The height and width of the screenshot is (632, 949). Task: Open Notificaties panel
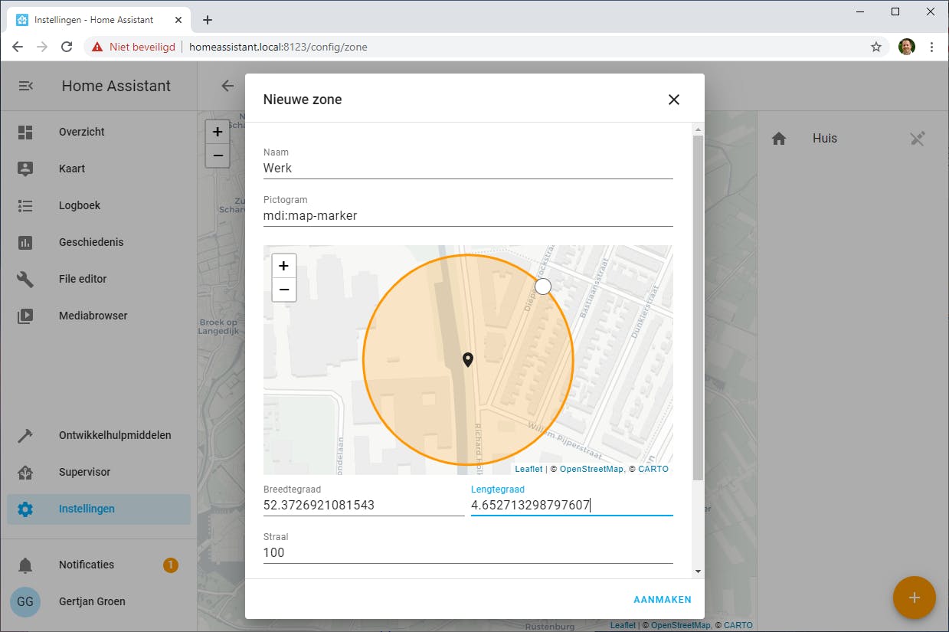[x=87, y=565]
